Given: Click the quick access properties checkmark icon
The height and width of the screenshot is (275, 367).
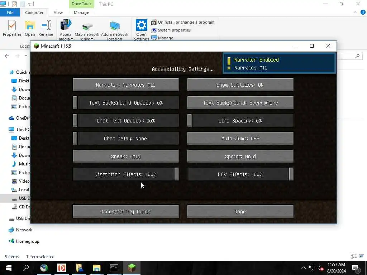Looking at the screenshot, I should coord(14,4).
